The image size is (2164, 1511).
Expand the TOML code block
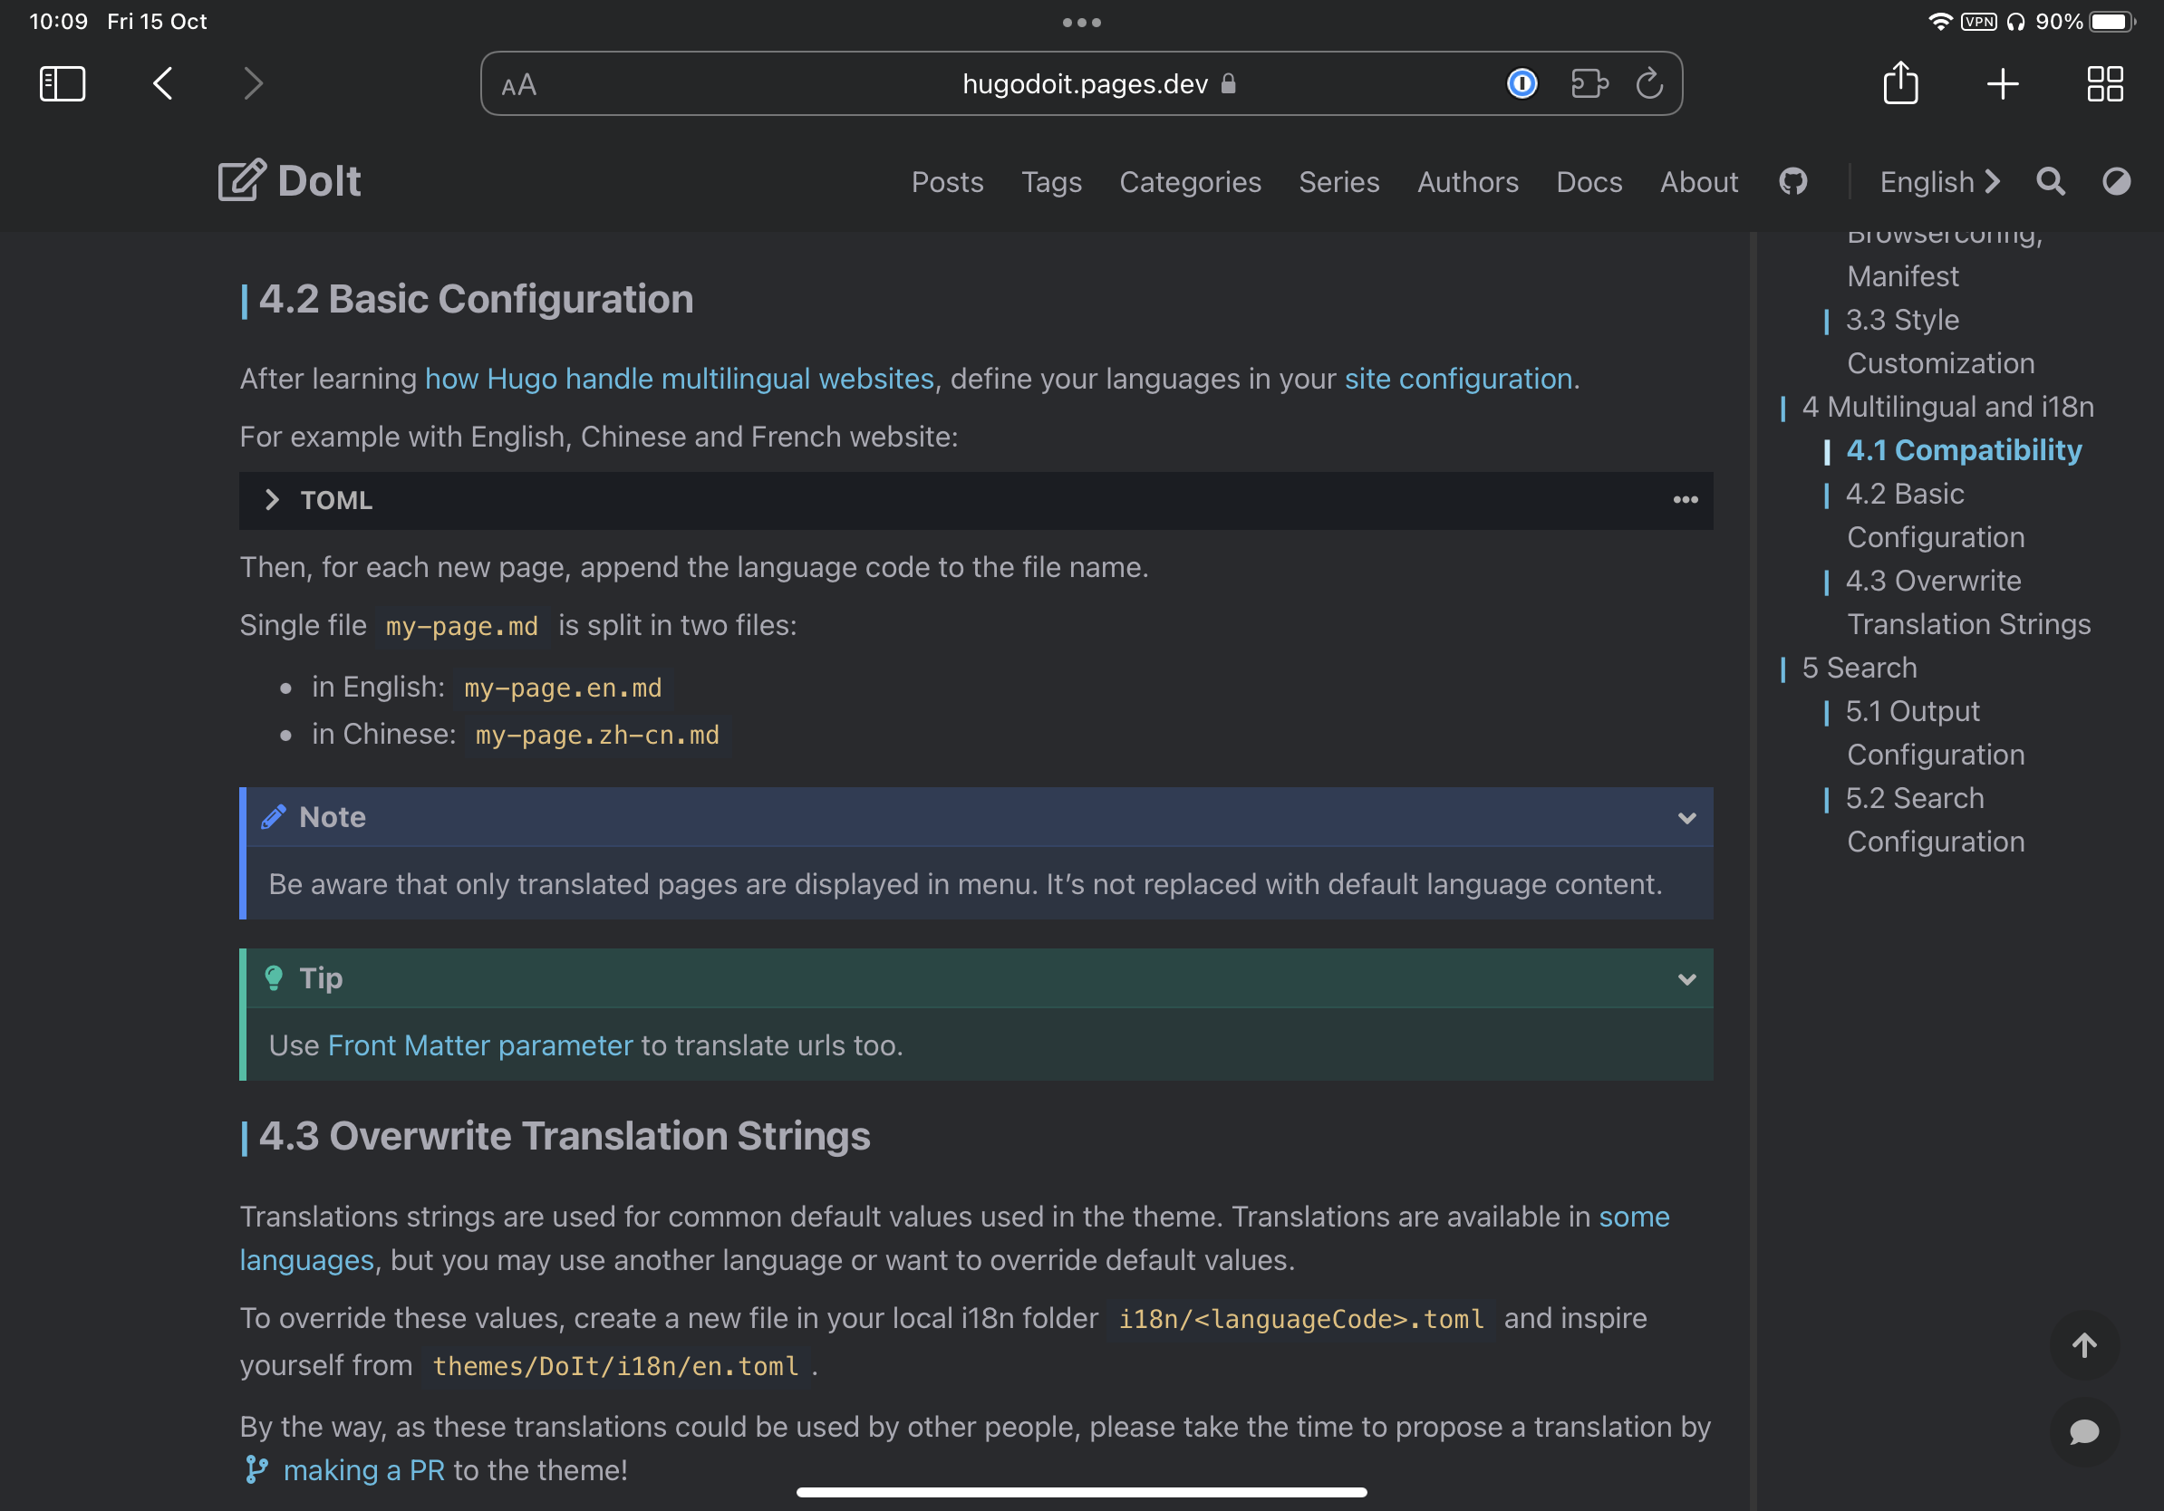pyautogui.click(x=273, y=500)
